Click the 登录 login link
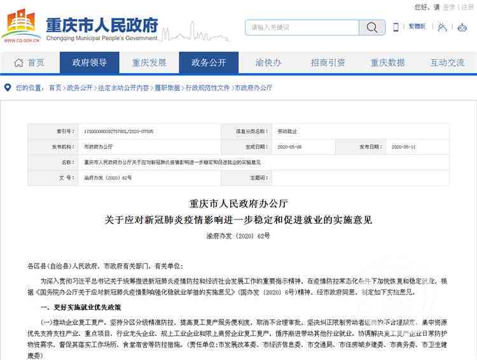 pos(449,7)
